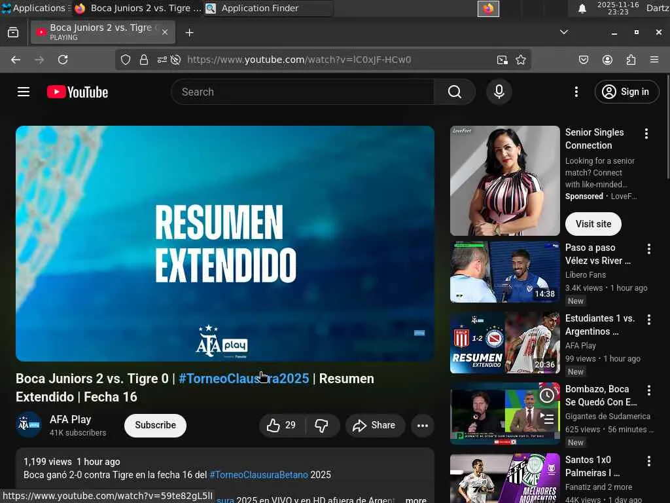Open a new tab with the plus button
Viewport: 670px width, 503px height.
[189, 33]
